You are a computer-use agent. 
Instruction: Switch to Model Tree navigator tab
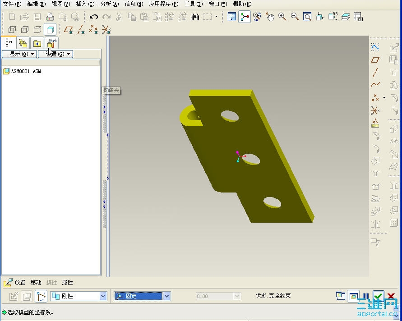(x=9, y=42)
